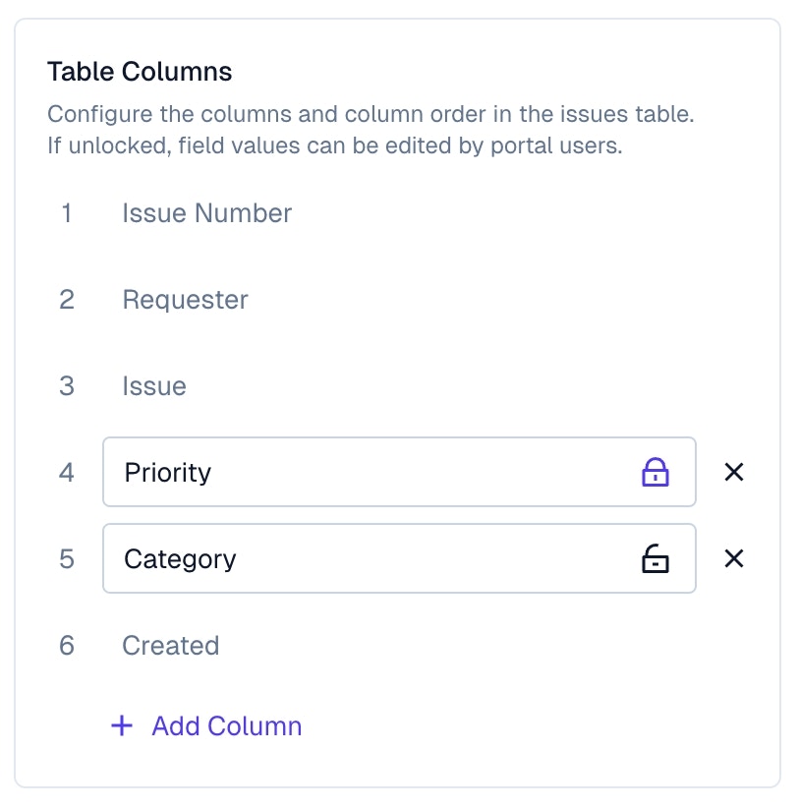The image size is (798, 808).
Task: Click the Table Columns heading
Action: (x=140, y=72)
